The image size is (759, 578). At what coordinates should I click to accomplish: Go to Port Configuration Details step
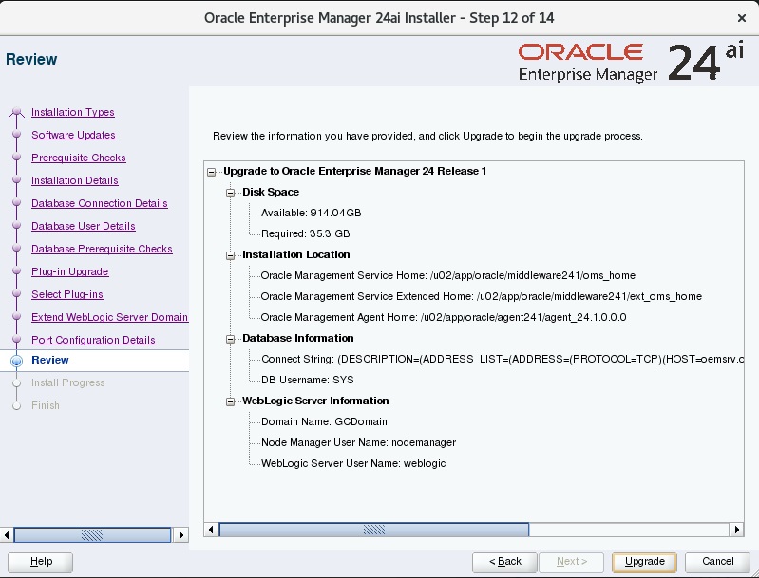pyautogui.click(x=93, y=340)
